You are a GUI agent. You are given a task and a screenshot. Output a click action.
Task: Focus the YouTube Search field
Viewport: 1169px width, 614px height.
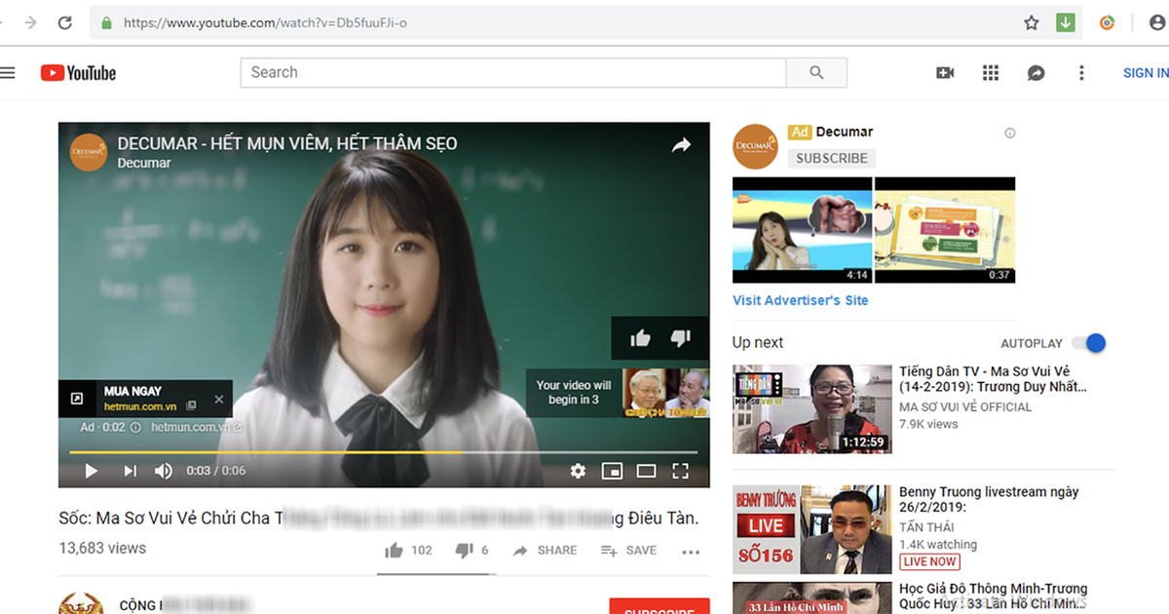tap(513, 72)
